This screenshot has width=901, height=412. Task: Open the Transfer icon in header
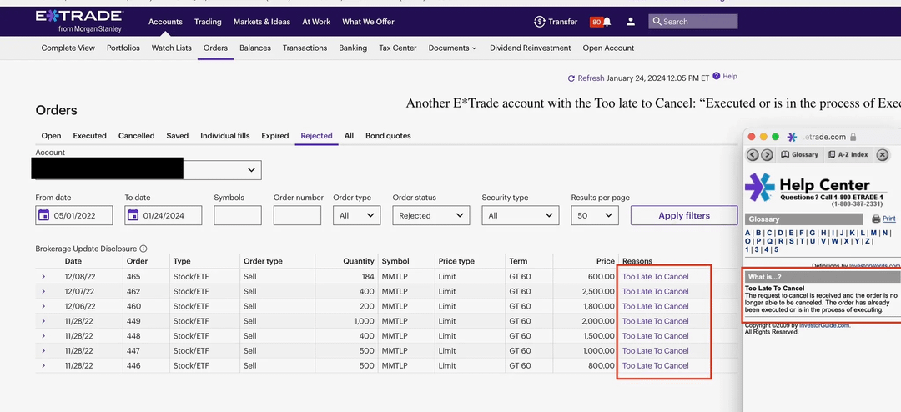click(x=539, y=22)
